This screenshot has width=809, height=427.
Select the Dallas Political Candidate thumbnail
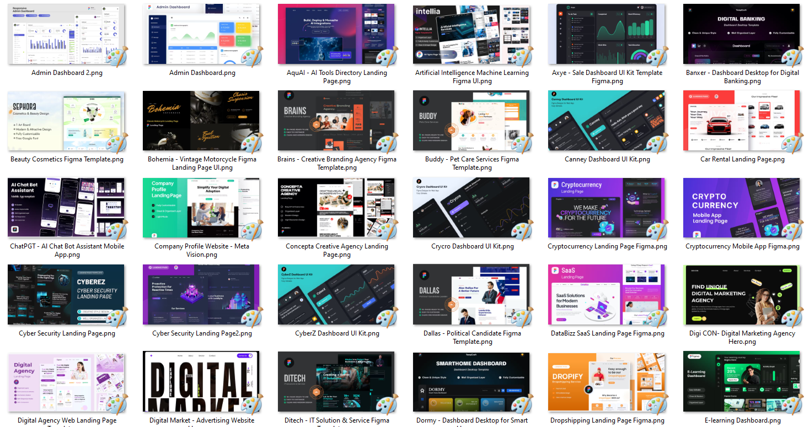[x=472, y=295]
